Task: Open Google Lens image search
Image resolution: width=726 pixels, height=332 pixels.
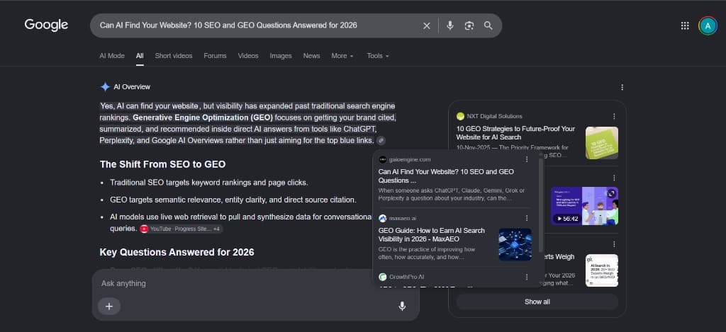Action: point(469,25)
